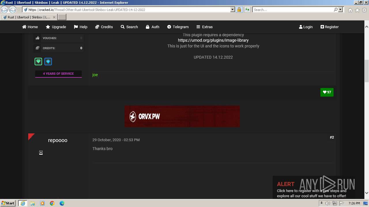The width and height of the screenshot is (369, 207).
Task: Open the Tools gear icon
Action: click(364, 10)
